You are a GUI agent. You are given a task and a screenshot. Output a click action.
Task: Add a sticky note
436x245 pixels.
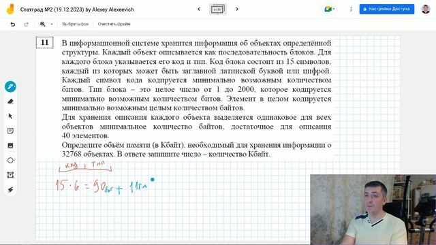tap(11, 131)
